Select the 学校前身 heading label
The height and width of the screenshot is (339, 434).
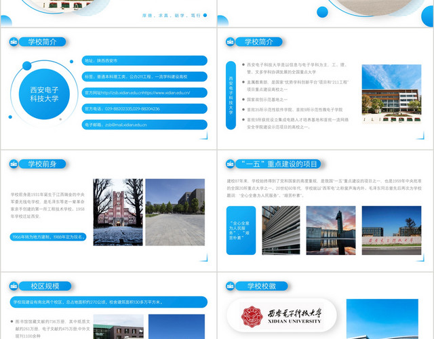pyautogui.click(x=43, y=164)
